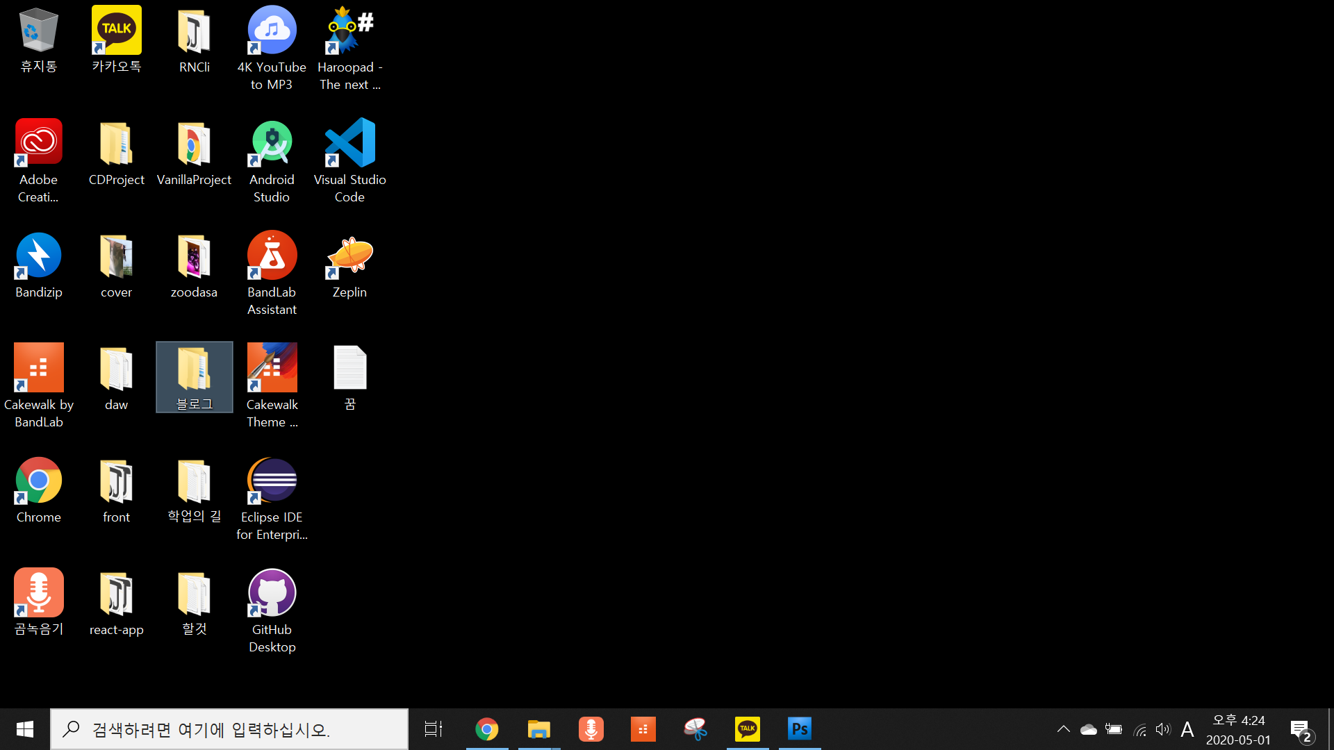Select the GitHub Desktop icon
Screen dimensions: 1334x750
(272, 593)
